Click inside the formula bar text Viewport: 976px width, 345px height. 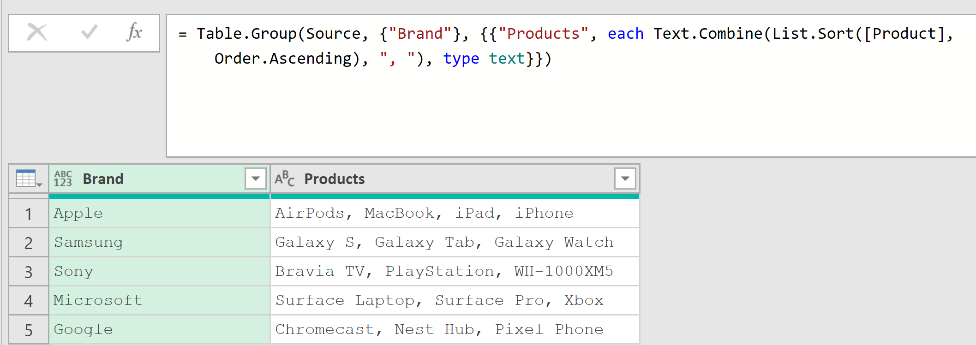[571, 86]
